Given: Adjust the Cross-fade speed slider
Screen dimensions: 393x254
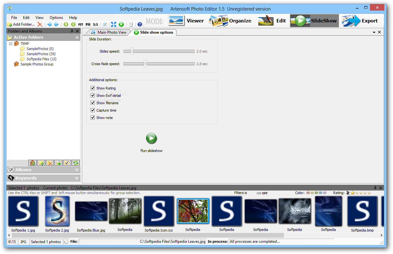Looking at the screenshot, I should (x=145, y=64).
